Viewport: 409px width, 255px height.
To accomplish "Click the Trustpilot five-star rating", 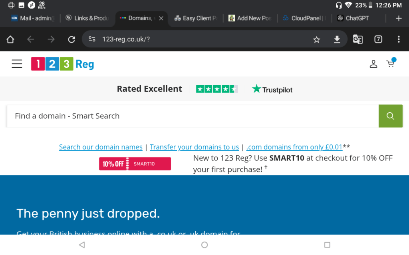I will pos(217,89).
